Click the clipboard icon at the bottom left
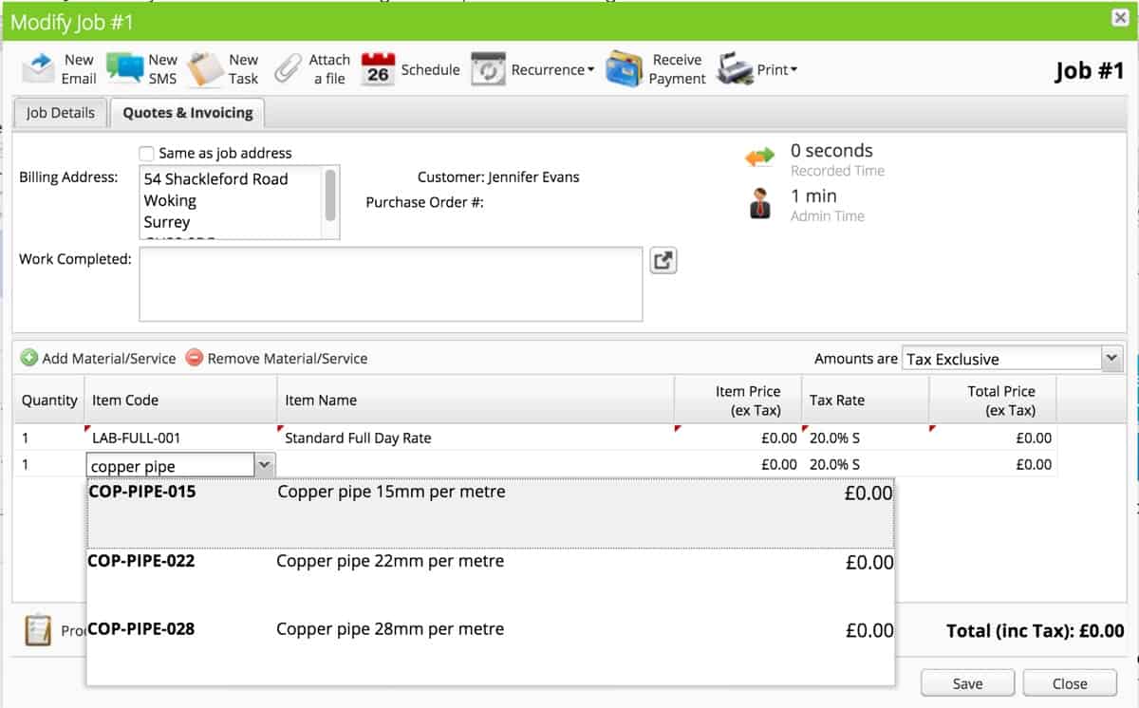This screenshot has height=708, width=1139. point(38,630)
